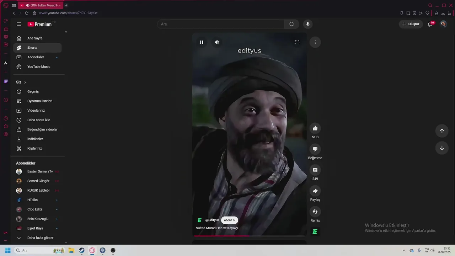The width and height of the screenshot is (455, 256).
Task: Open the Windows Start menu
Action: [x=7, y=250]
